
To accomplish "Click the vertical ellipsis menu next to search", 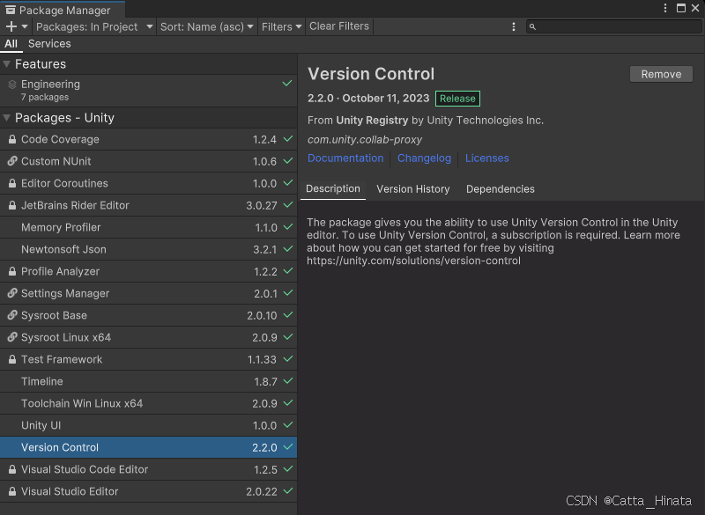I will [514, 26].
